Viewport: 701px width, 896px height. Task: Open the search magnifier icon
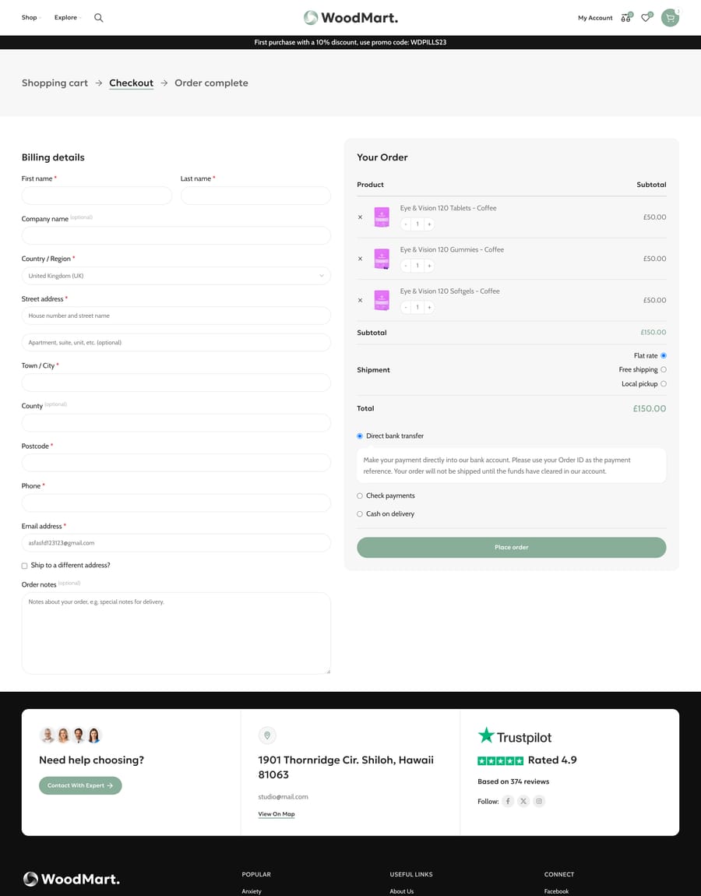pyautogui.click(x=98, y=18)
